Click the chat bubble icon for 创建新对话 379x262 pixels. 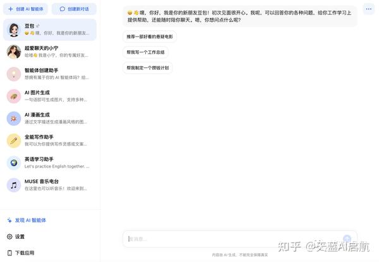click(63, 9)
